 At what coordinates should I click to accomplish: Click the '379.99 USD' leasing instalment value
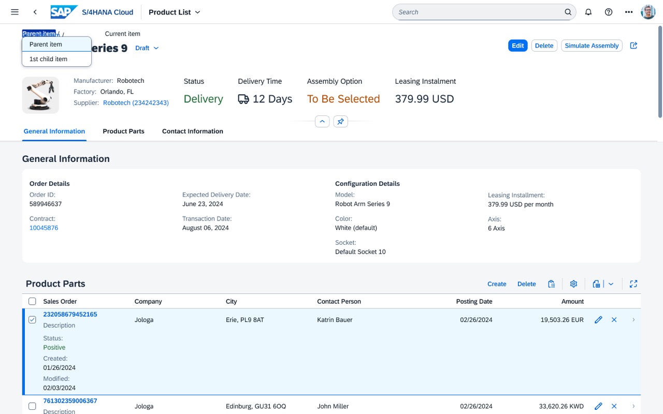(x=425, y=99)
